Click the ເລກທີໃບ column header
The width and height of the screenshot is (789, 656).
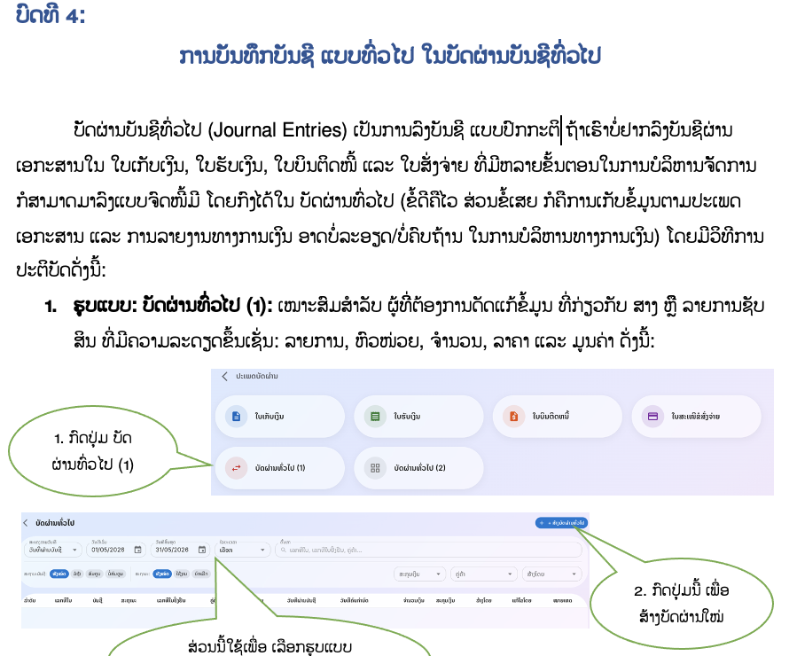coord(63,600)
